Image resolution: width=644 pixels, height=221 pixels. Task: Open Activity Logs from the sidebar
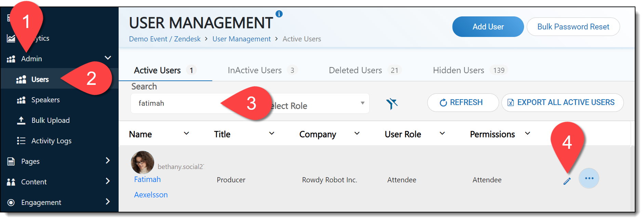pyautogui.click(x=51, y=141)
